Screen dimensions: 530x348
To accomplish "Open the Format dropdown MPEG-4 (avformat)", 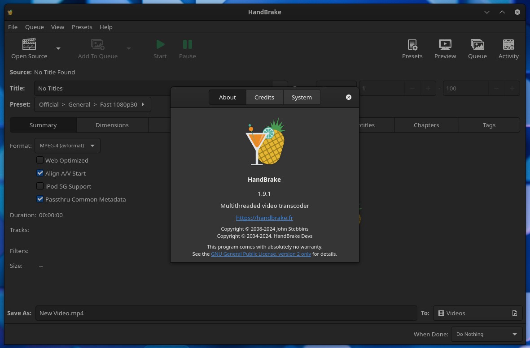I will pos(68,146).
